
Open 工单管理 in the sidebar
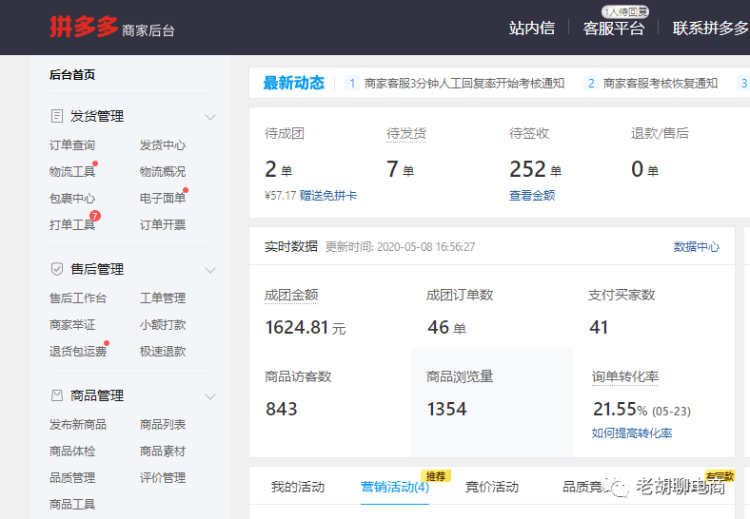(163, 298)
